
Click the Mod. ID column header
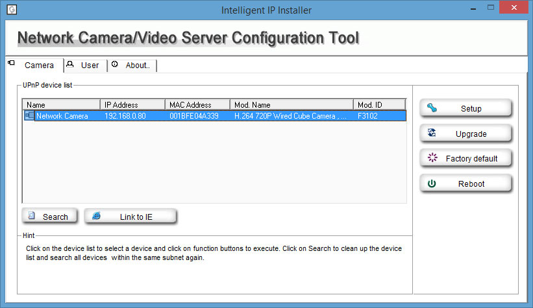tap(380, 104)
